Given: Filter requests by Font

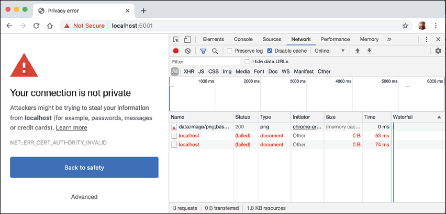Looking at the screenshot, I should (x=259, y=72).
